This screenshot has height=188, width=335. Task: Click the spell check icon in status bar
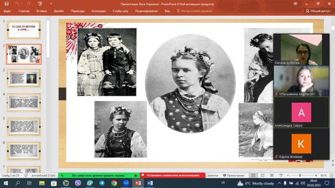click(26, 175)
